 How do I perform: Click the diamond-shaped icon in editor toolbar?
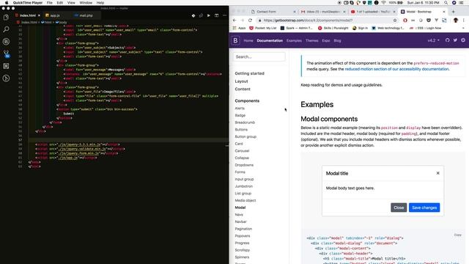(193, 15)
